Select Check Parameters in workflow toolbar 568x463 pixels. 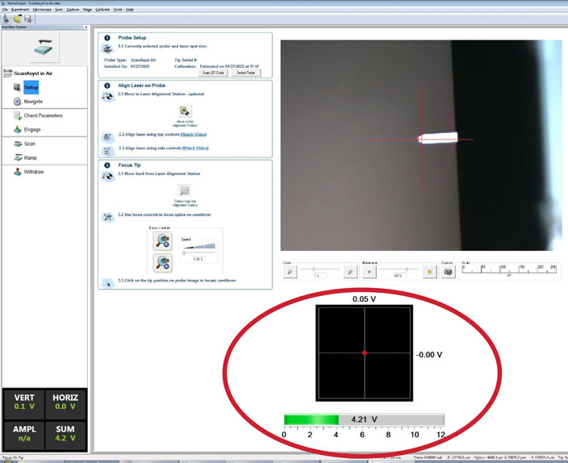tap(43, 115)
